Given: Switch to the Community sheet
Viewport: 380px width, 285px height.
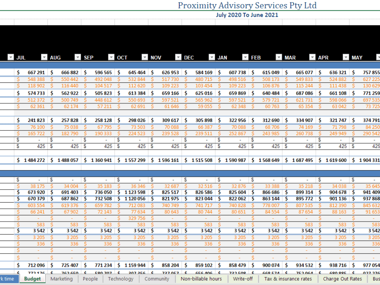Looking at the screenshot, I should (x=157, y=279).
